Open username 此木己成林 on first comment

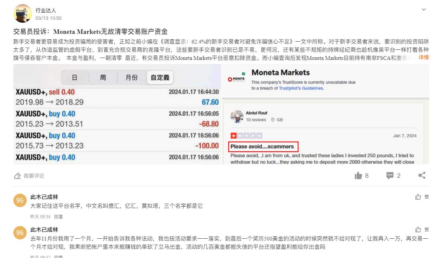tap(44, 197)
